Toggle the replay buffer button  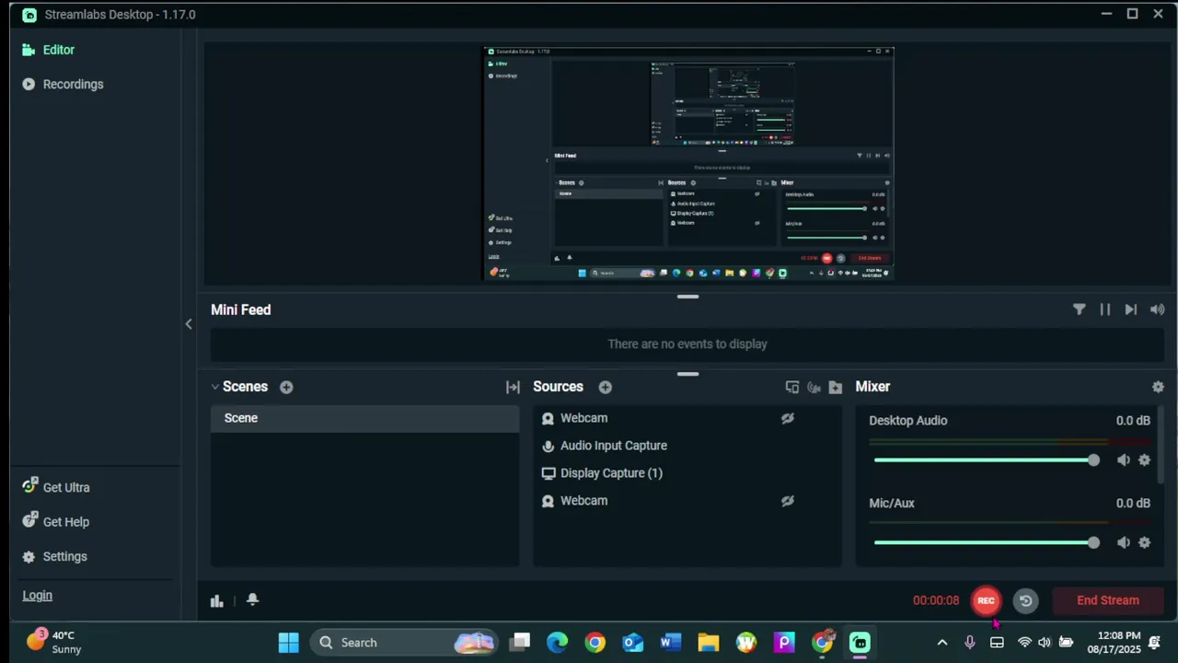(1025, 600)
